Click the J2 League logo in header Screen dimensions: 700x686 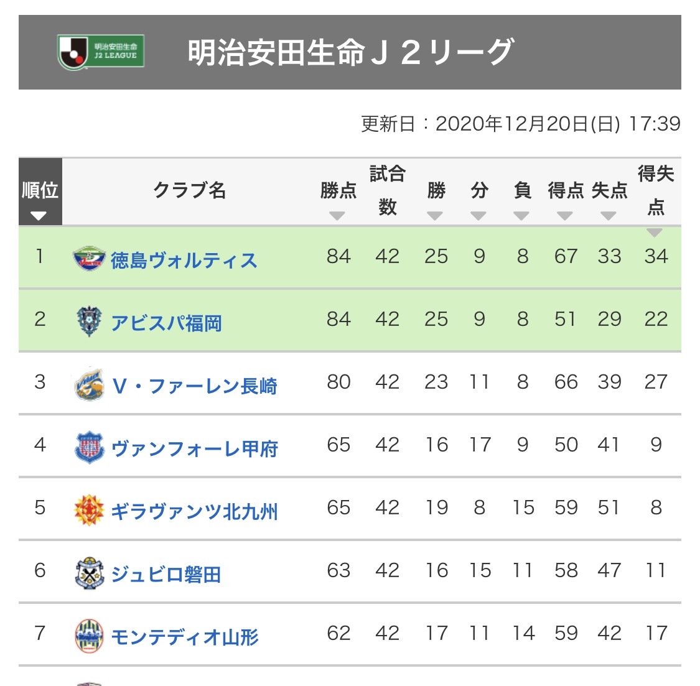tap(101, 52)
